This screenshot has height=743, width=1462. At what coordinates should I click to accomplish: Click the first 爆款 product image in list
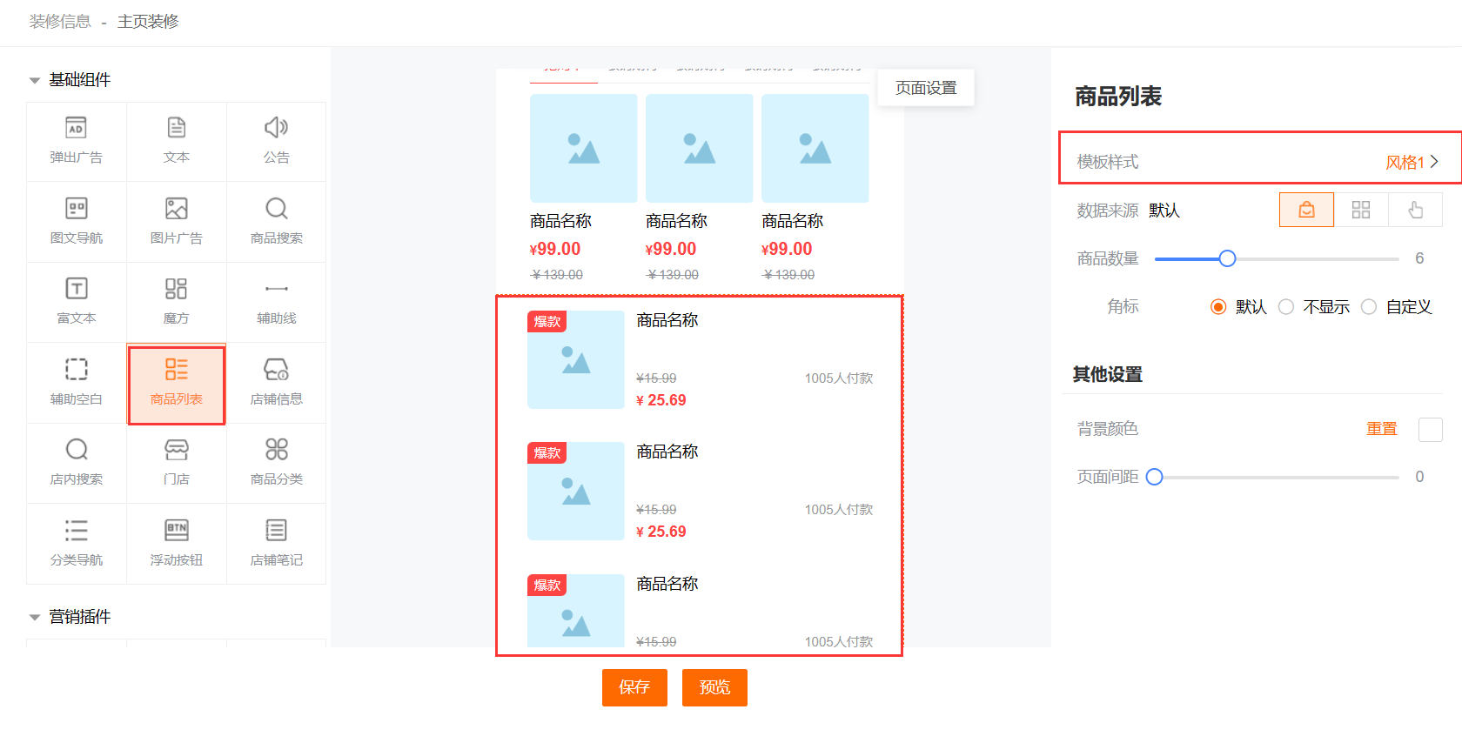(x=576, y=359)
